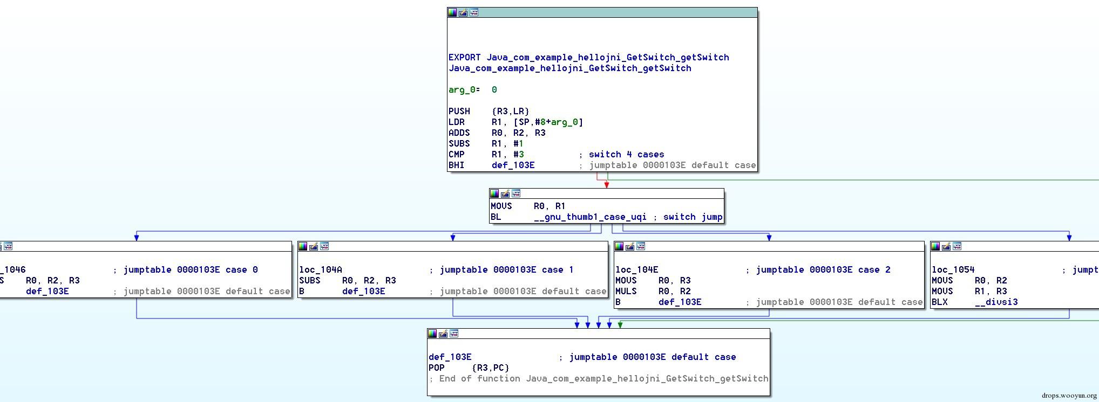The image size is (1099, 402).
Task: Click the title bar of def_103E node
Action: [x=599, y=334]
